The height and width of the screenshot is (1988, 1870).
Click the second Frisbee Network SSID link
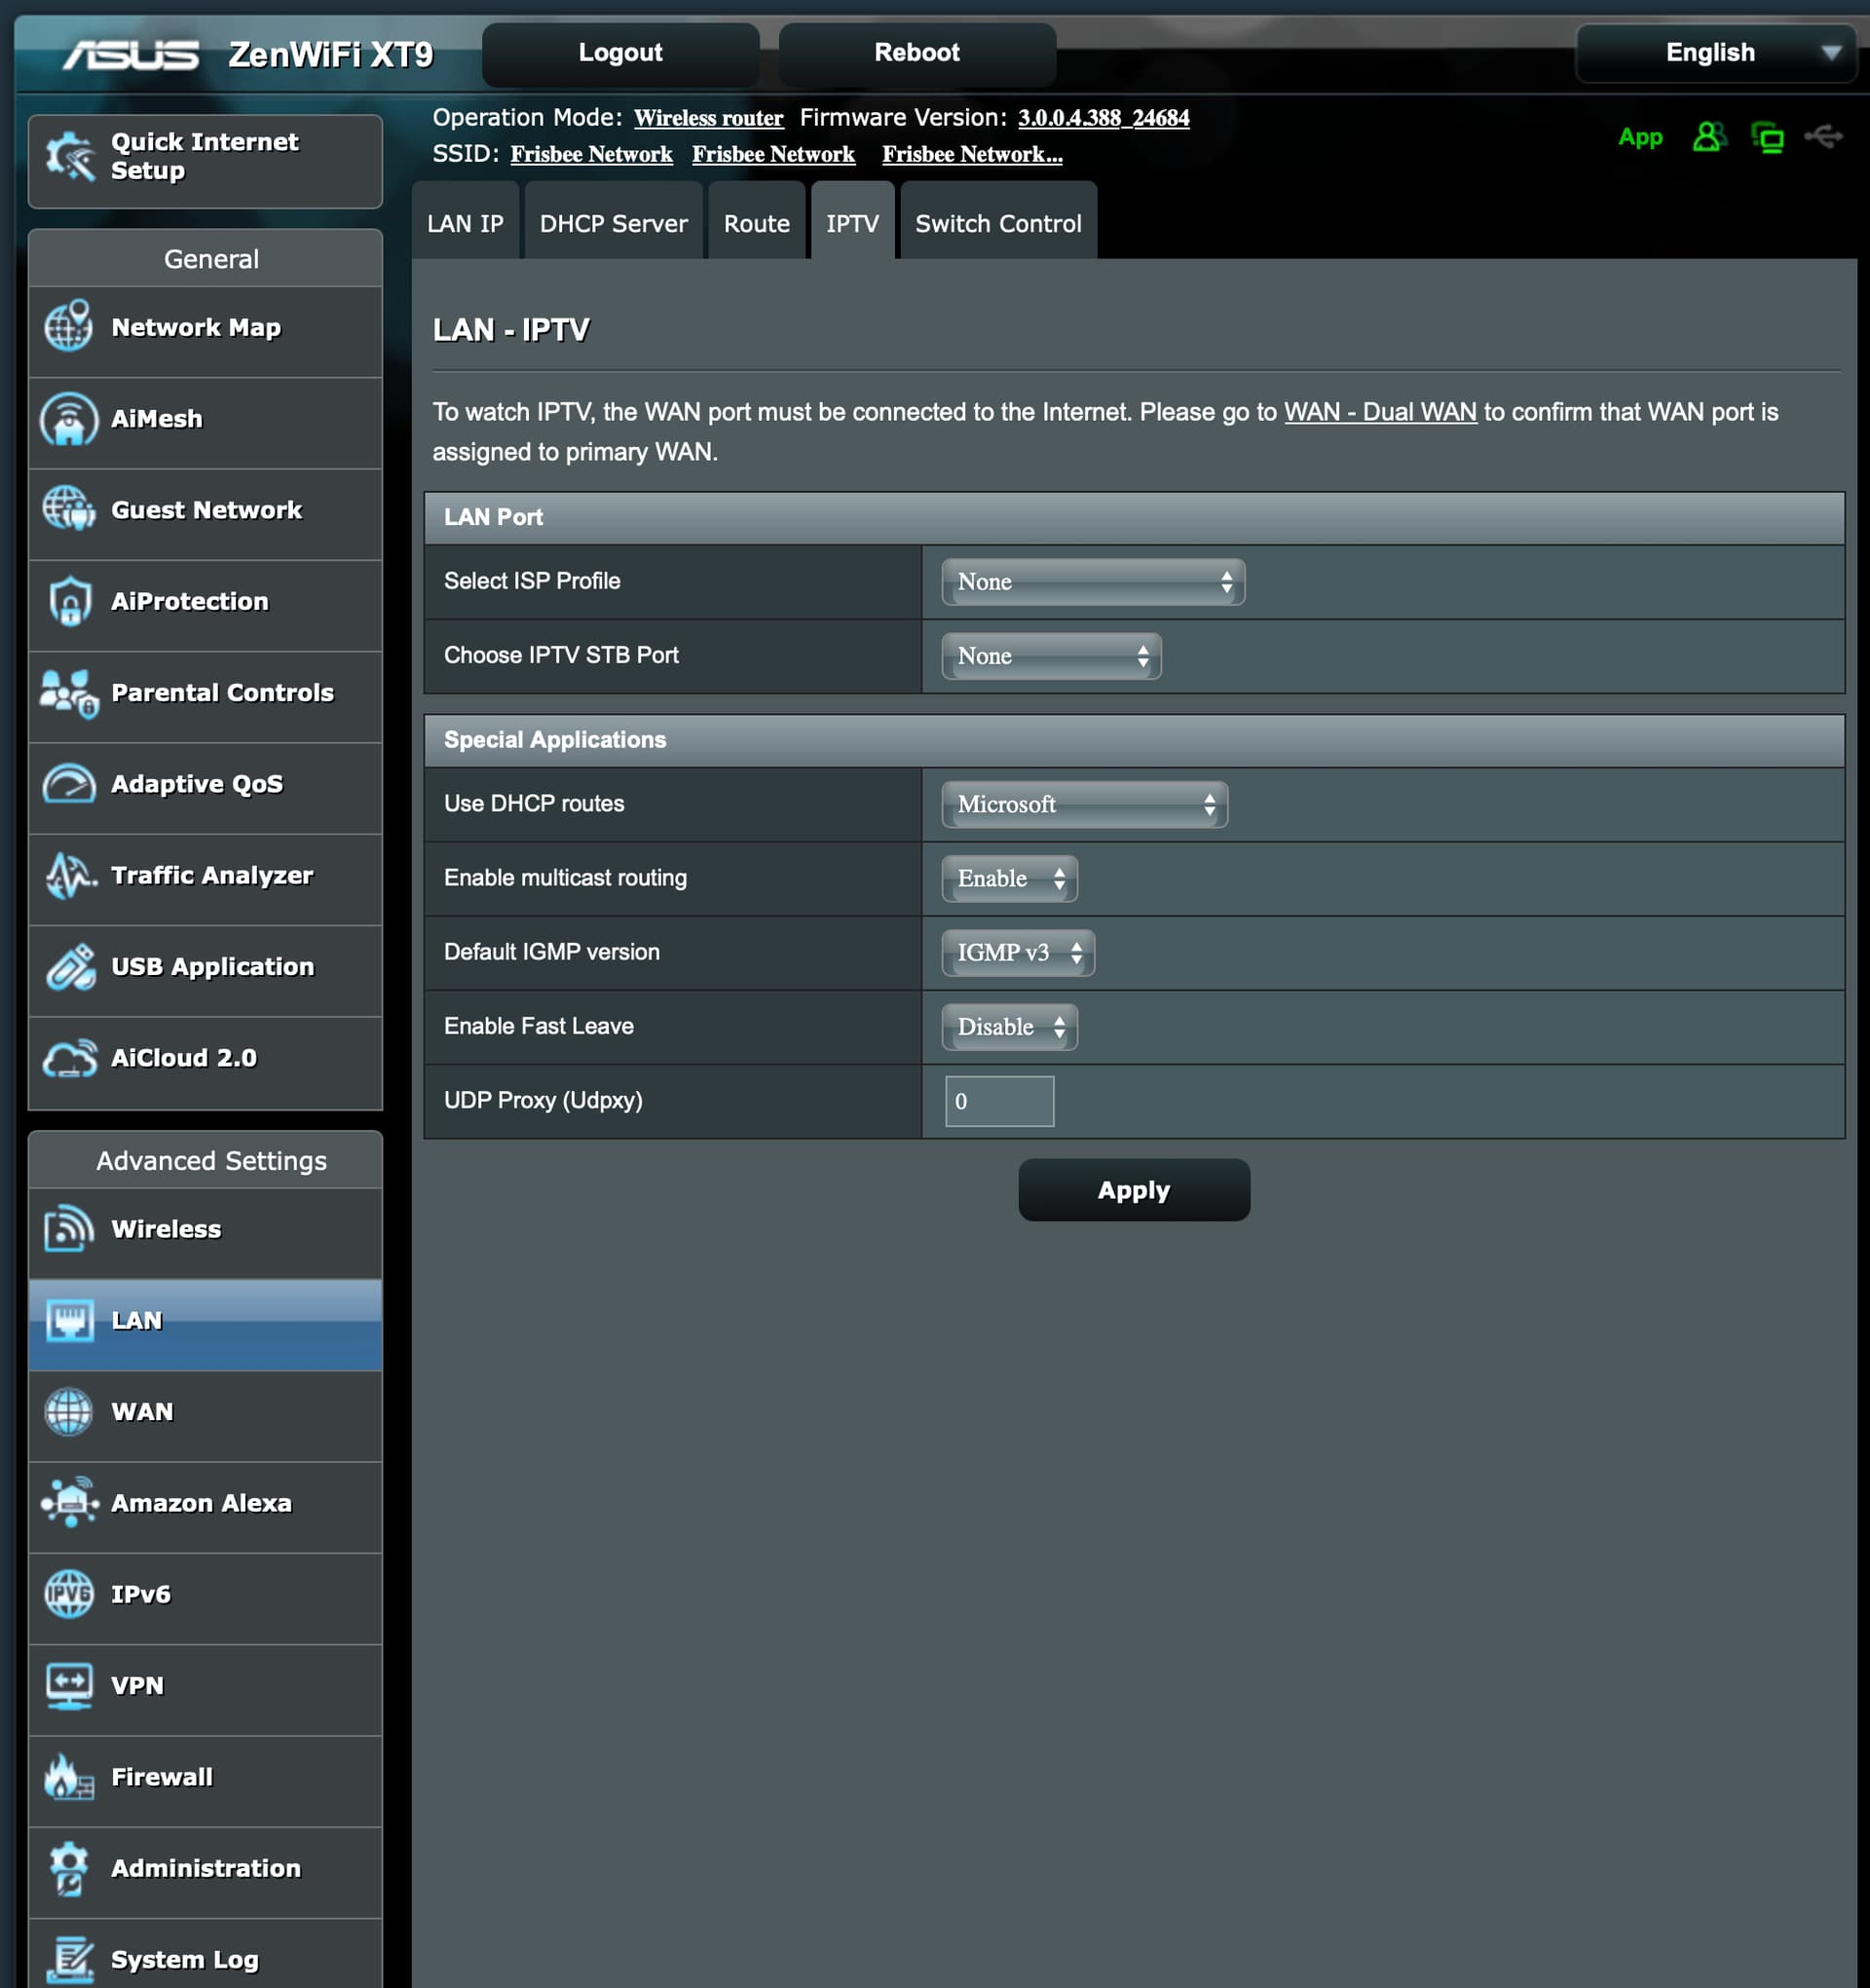[x=773, y=154]
